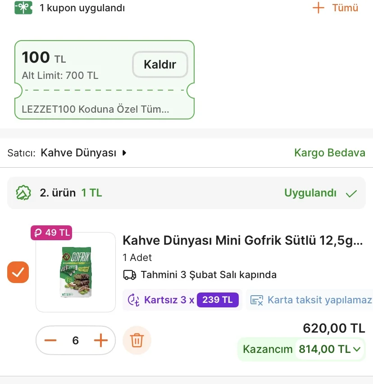
Task: Click the 2. ürün campaign badge icon
Action: [23, 193]
